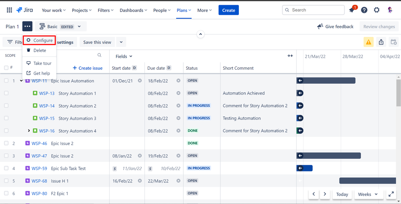Click the help question mark icon

364,10
